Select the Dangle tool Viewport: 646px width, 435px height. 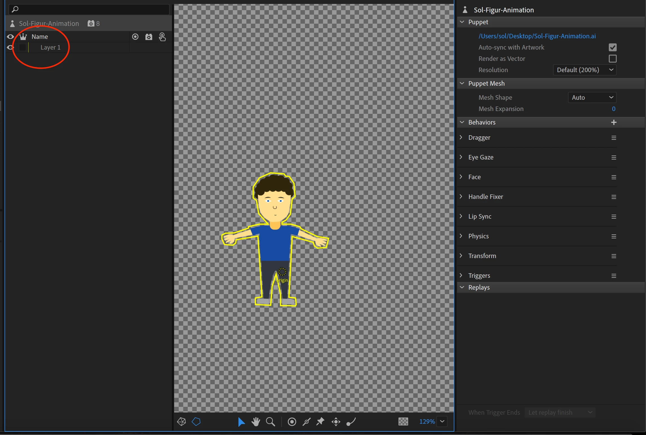pos(351,422)
